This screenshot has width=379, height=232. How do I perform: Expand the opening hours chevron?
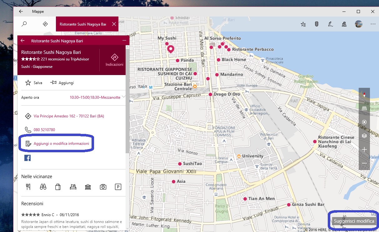[x=124, y=97]
